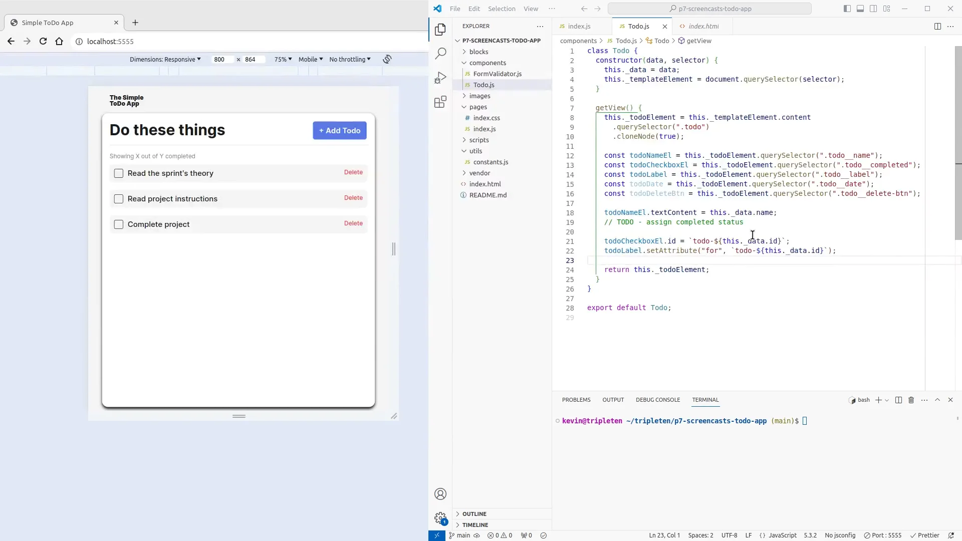The width and height of the screenshot is (962, 541).
Task: Mark 'Complete project' as completed
Action: [x=119, y=224]
